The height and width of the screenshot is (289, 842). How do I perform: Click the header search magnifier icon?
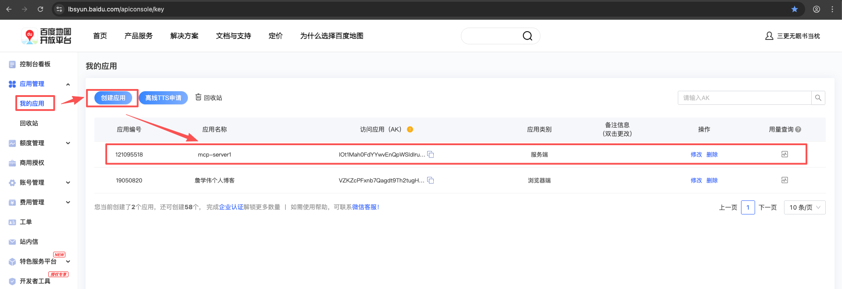point(527,36)
